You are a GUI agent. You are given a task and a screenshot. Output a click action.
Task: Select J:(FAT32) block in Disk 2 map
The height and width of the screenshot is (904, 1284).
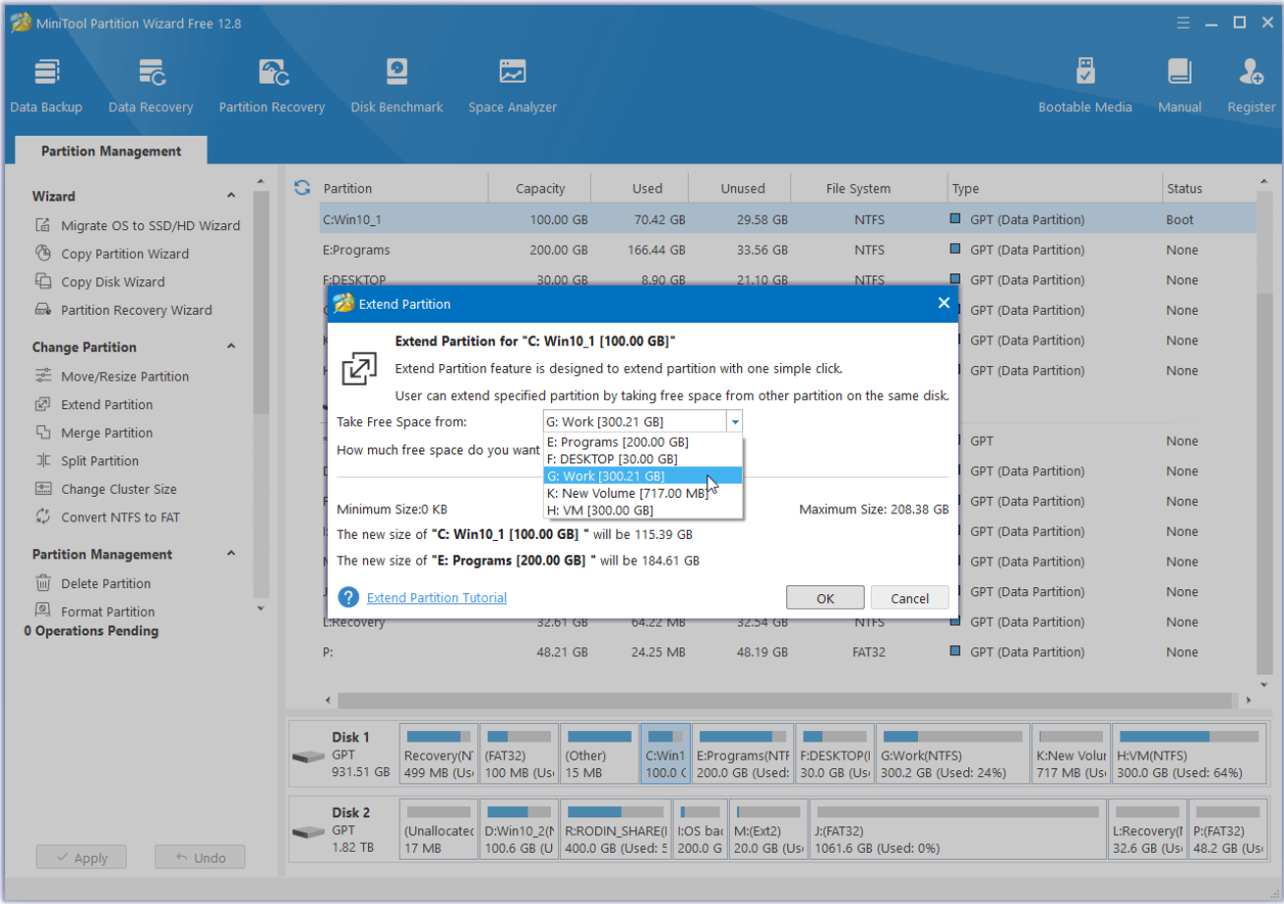(x=957, y=830)
